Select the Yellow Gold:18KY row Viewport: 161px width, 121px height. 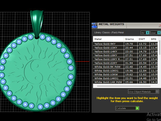(x=125, y=55)
